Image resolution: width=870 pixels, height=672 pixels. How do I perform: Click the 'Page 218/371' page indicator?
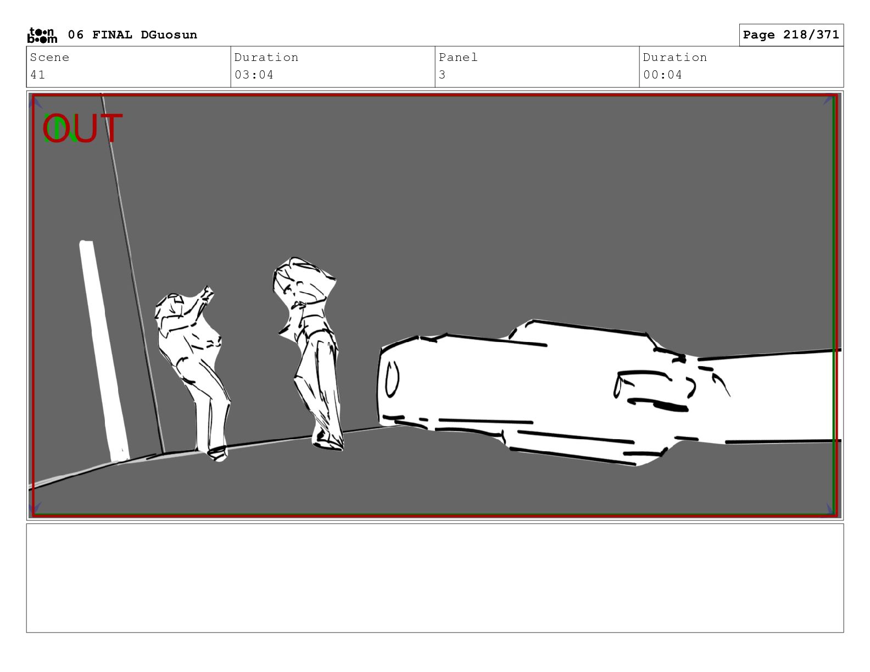pyautogui.click(x=791, y=35)
